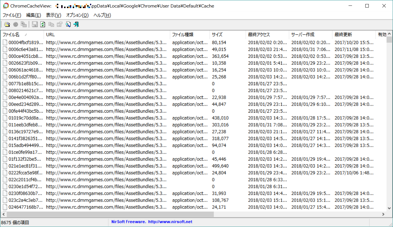Sort by the ファイル種類 column header
This screenshot has width=393, height=227.
(x=190, y=35)
